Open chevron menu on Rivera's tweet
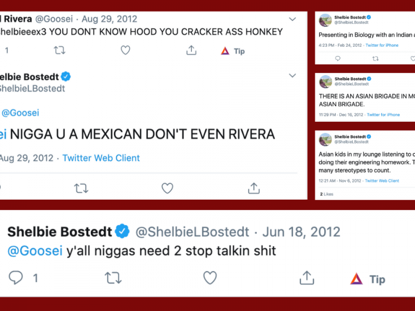Image resolution: width=415 pixels, height=311 pixels. pyautogui.click(x=293, y=19)
